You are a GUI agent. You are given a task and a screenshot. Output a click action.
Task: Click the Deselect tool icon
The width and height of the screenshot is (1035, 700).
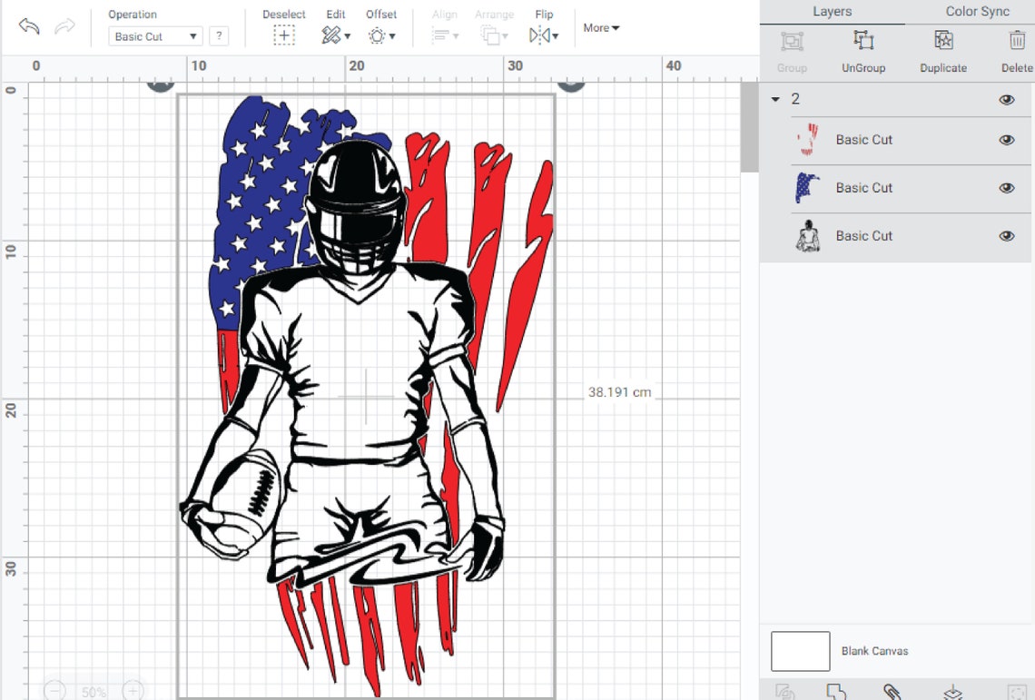284,34
